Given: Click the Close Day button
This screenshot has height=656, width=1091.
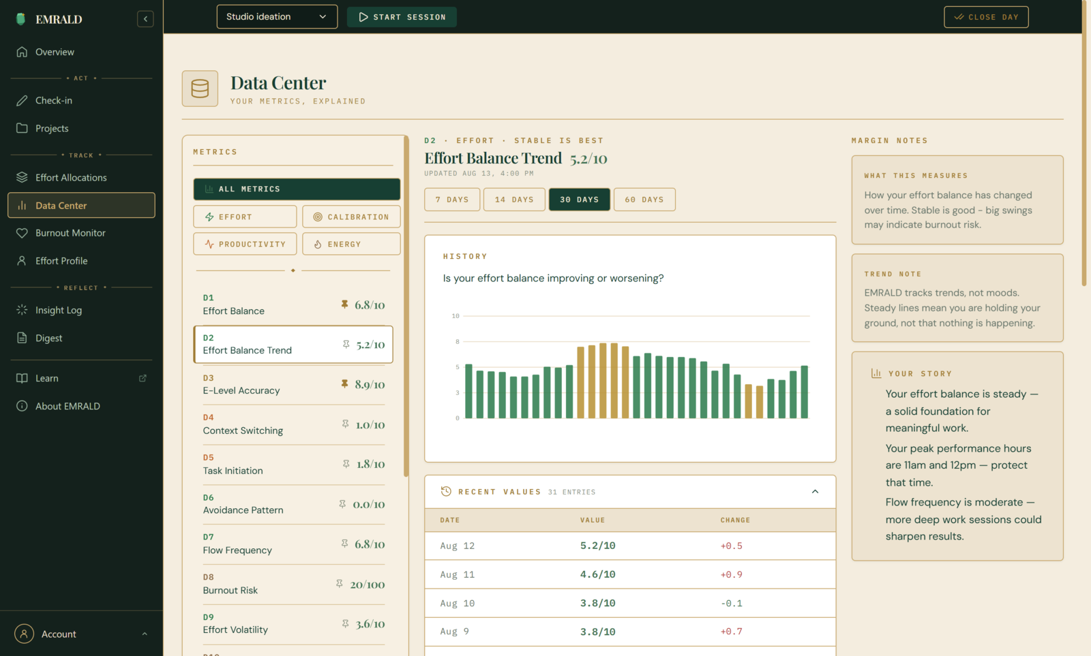Looking at the screenshot, I should point(986,17).
